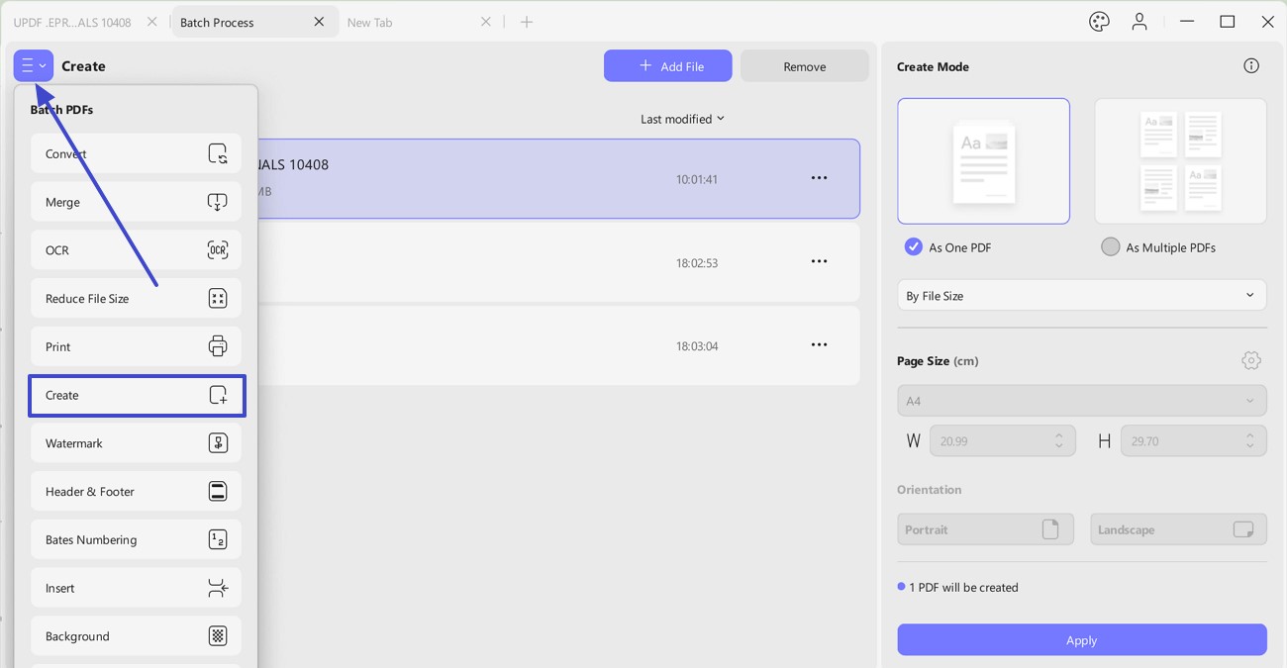Open page size settings gear
Viewport: 1287px width, 668px height.
click(x=1251, y=360)
